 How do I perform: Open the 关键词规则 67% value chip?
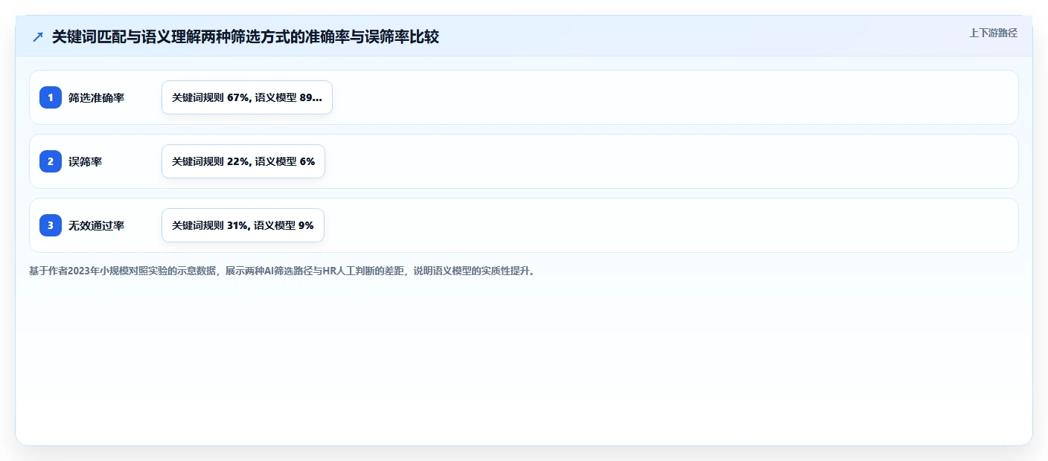tap(247, 97)
